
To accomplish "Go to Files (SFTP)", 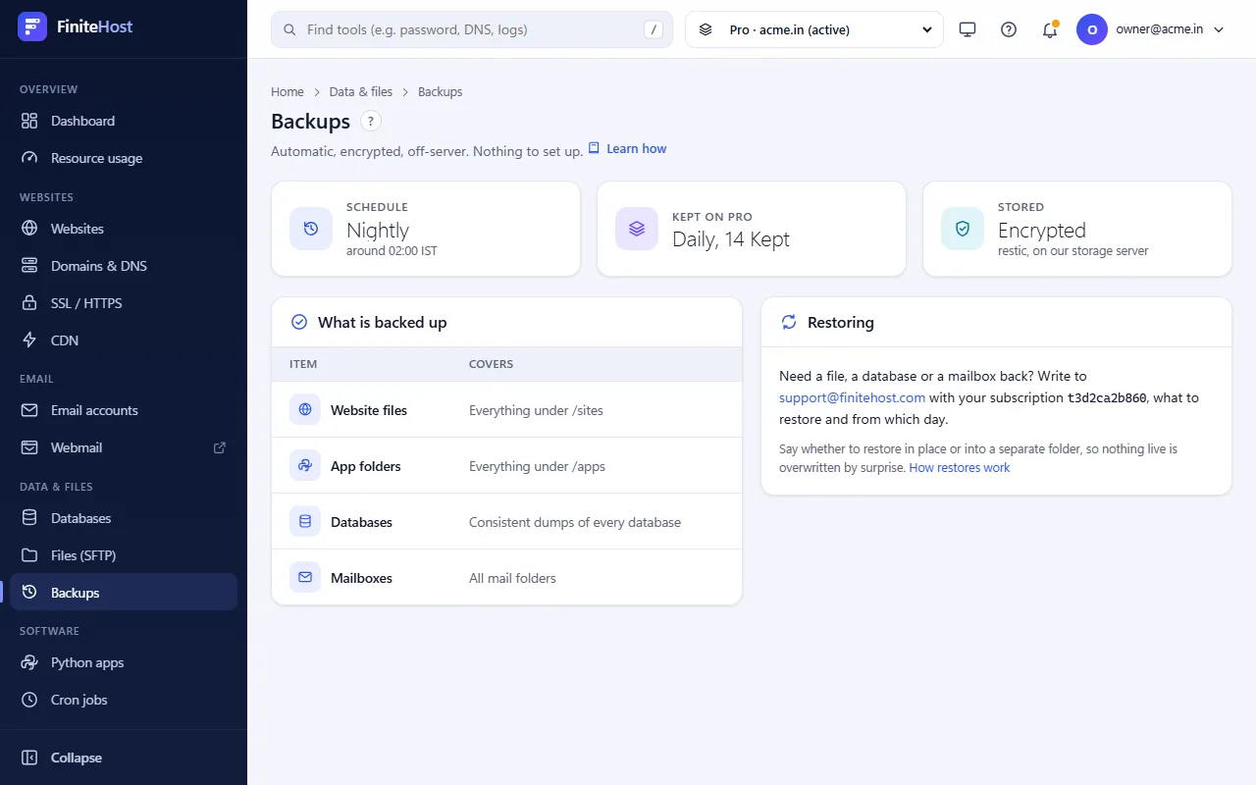I will [x=124, y=555].
